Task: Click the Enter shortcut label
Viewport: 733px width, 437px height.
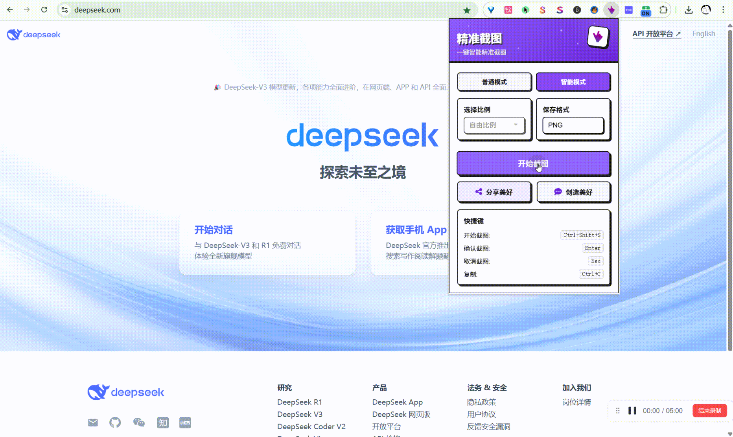Action: [593, 248]
